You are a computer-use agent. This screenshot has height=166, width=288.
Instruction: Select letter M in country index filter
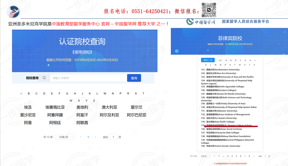point(105,94)
